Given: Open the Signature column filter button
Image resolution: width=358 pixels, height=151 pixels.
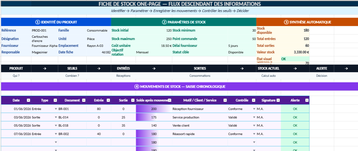Looking at the screenshot, I should 278,100.
